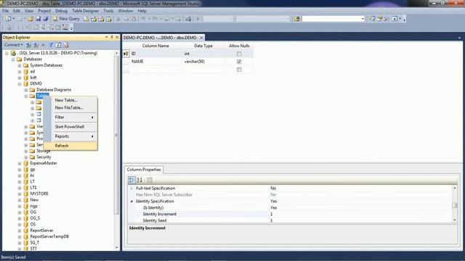Screen dimensions: 465x261
Task: Click the Find text input field
Action: click(331, 19)
